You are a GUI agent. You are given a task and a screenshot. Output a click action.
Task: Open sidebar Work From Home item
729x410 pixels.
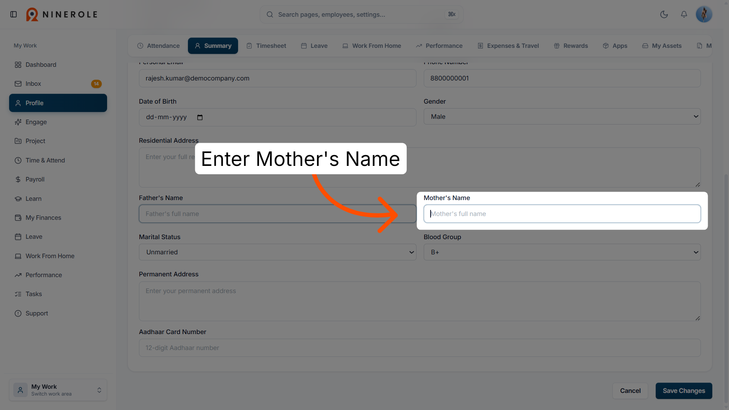58,256
